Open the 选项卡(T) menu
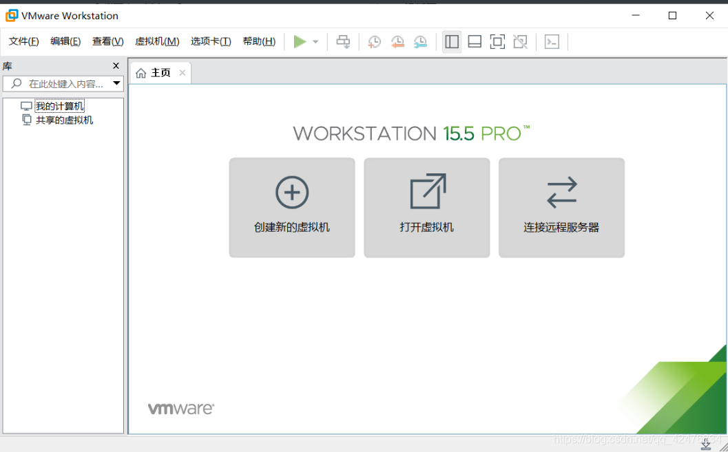 point(211,41)
